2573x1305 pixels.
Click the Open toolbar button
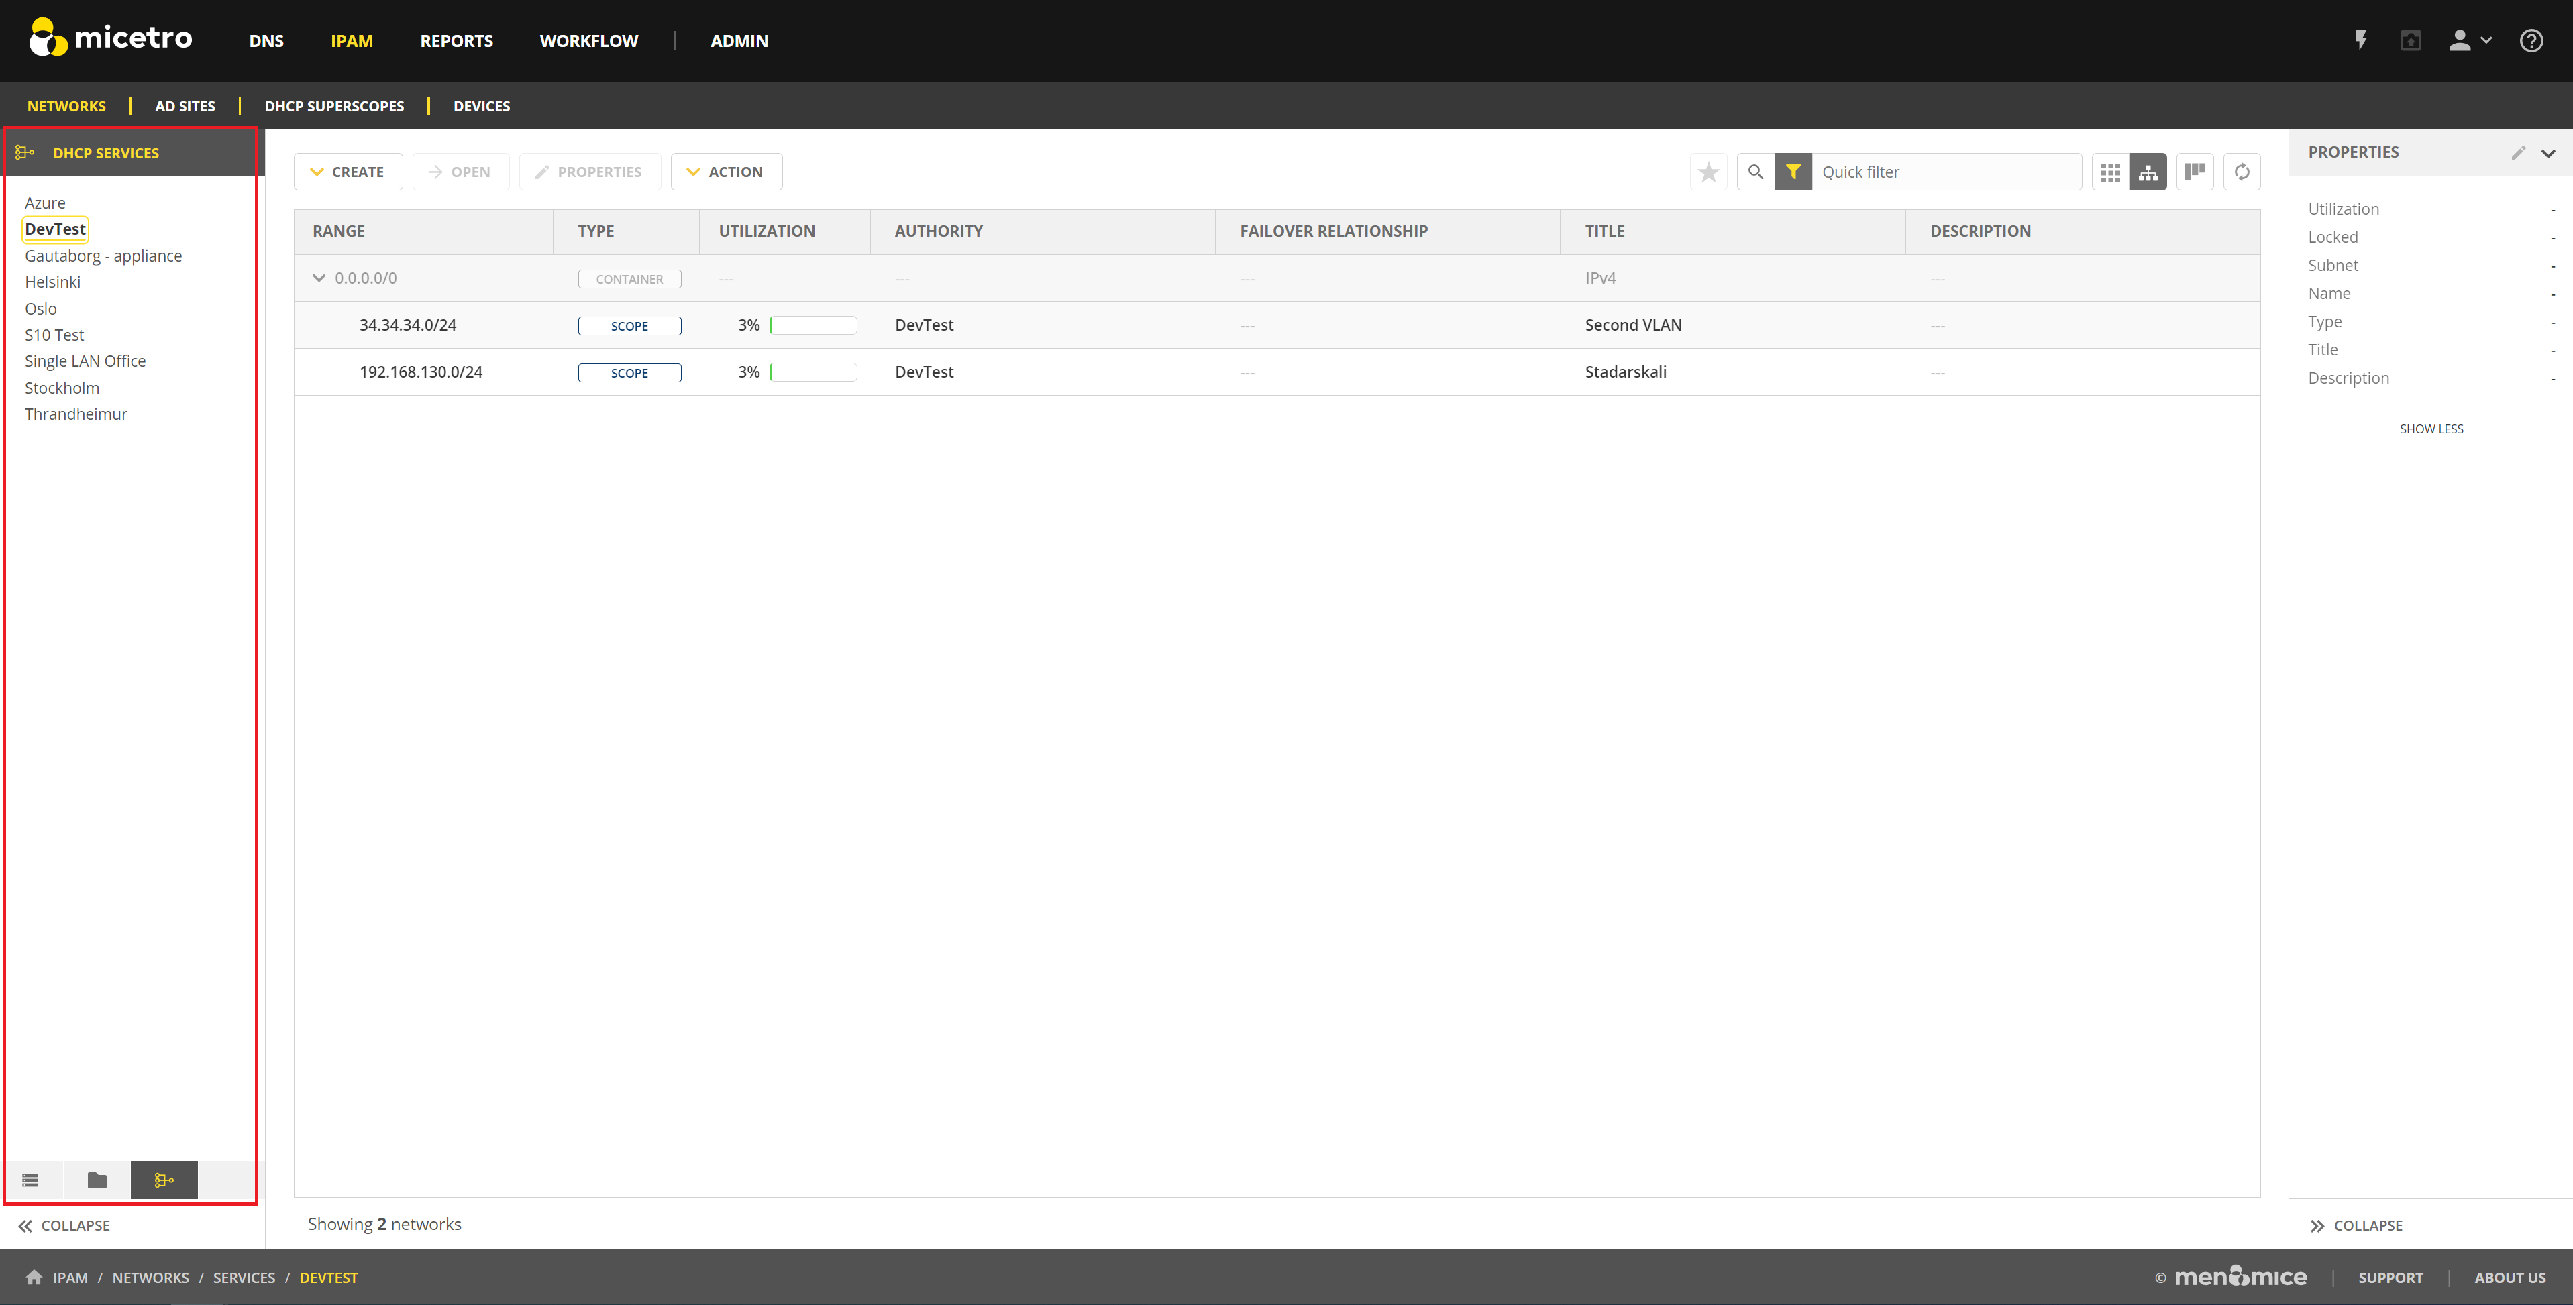point(460,172)
